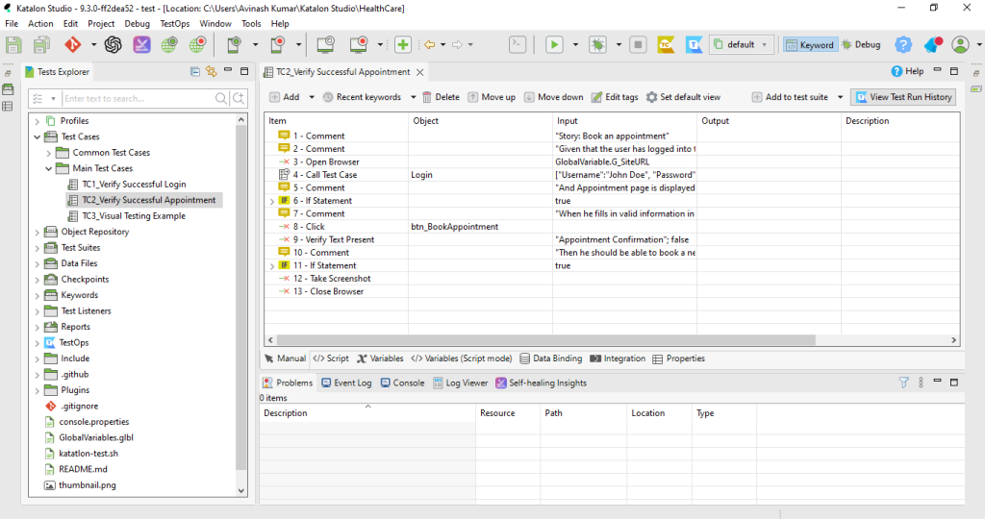Image resolution: width=985 pixels, height=519 pixels.
Task: Click the Save icon in the toolbar
Action: 13,44
